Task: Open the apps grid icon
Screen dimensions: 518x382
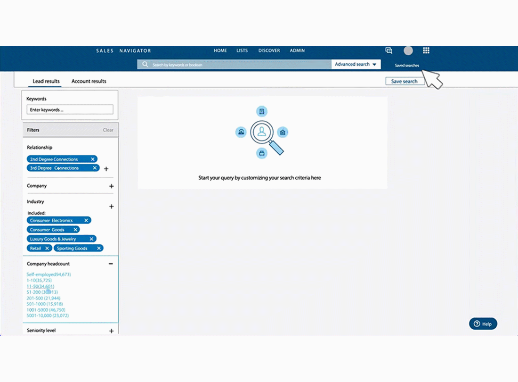Action: (x=426, y=50)
